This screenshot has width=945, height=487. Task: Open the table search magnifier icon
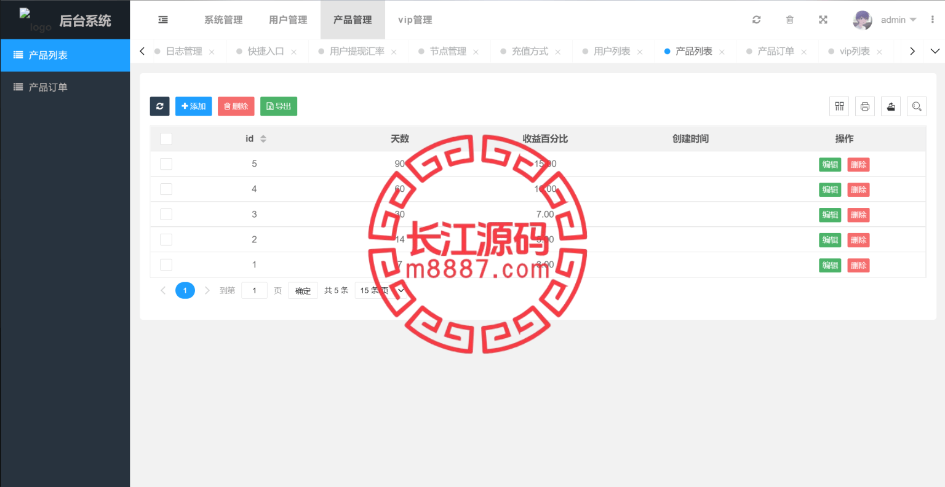tap(917, 106)
